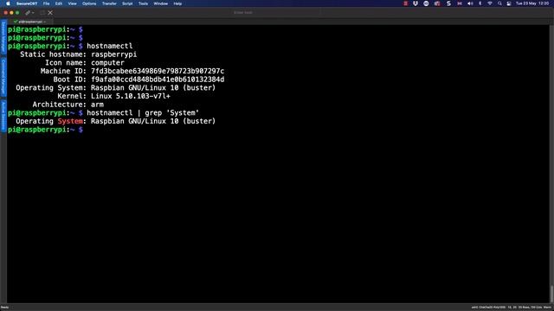Click the 'Kernel: Linux 5.10.103-v7l+' line
Image resolution: width=554 pixels, height=311 pixels.
pos(113,96)
